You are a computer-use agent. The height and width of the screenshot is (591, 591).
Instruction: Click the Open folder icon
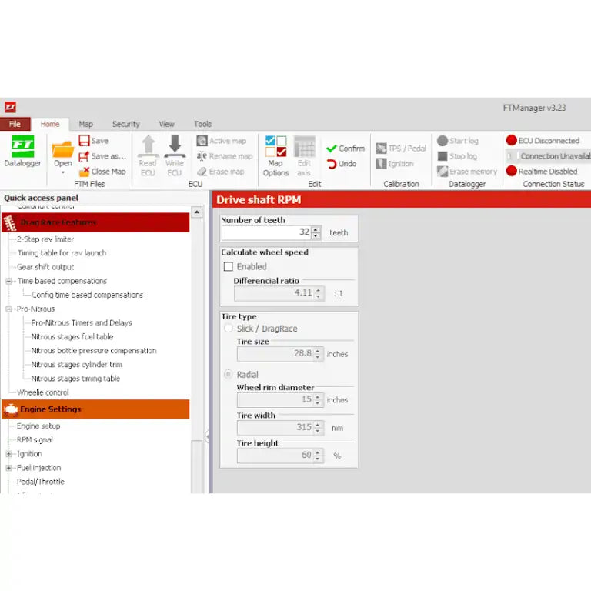tap(62, 148)
